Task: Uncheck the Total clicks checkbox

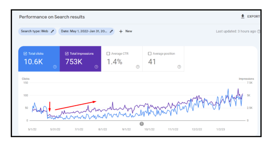Action: pyautogui.click(x=25, y=54)
